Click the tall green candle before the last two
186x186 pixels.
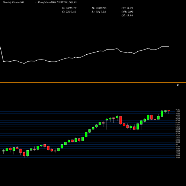(x=162, y=113)
